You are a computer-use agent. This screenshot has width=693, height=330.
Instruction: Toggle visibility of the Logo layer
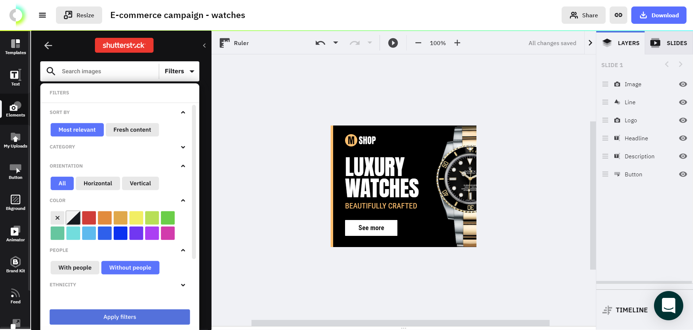click(683, 120)
